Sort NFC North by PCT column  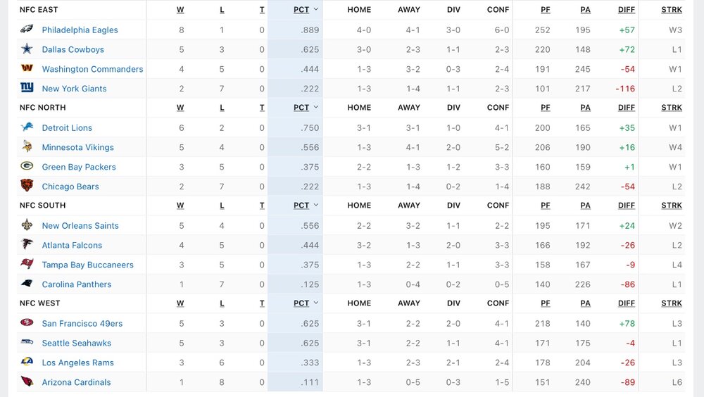(x=301, y=108)
